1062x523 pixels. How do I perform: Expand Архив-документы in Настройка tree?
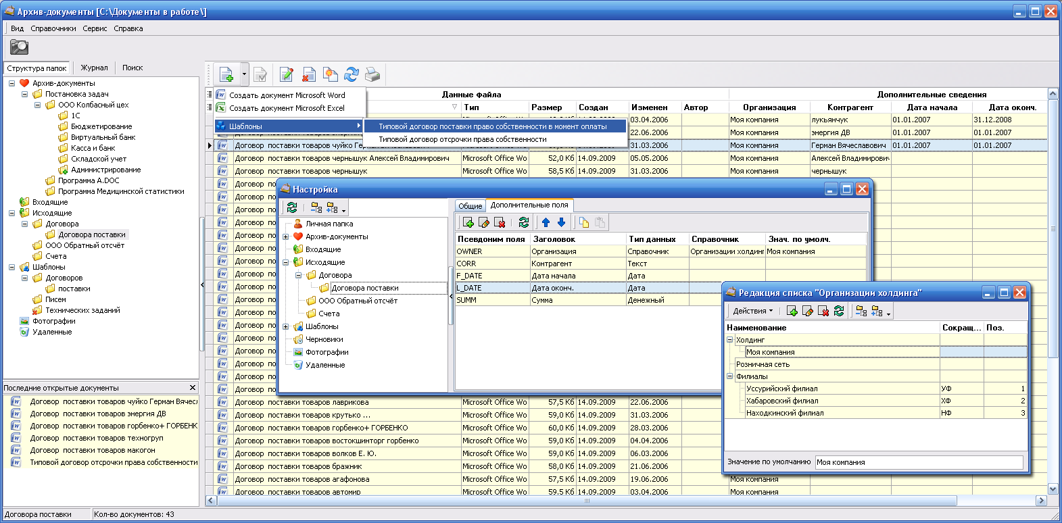tap(286, 236)
